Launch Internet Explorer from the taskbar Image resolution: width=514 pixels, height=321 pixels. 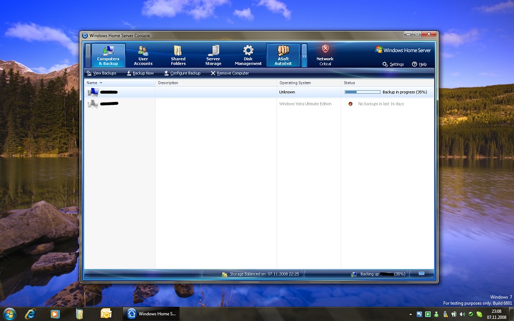30,314
